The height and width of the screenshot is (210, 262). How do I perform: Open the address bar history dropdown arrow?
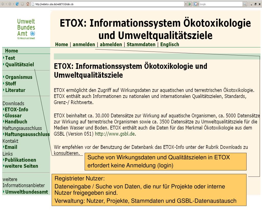(x=186, y=4)
